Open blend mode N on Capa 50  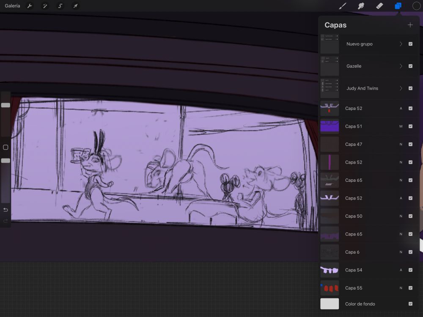pyautogui.click(x=401, y=216)
